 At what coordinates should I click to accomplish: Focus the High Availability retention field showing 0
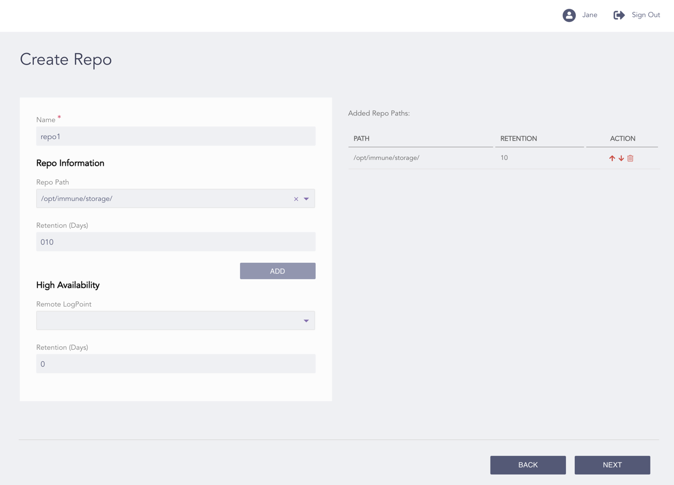pyautogui.click(x=175, y=364)
